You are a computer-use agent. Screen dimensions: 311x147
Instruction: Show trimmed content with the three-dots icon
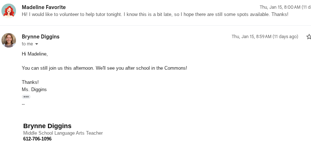pyautogui.click(x=26, y=97)
